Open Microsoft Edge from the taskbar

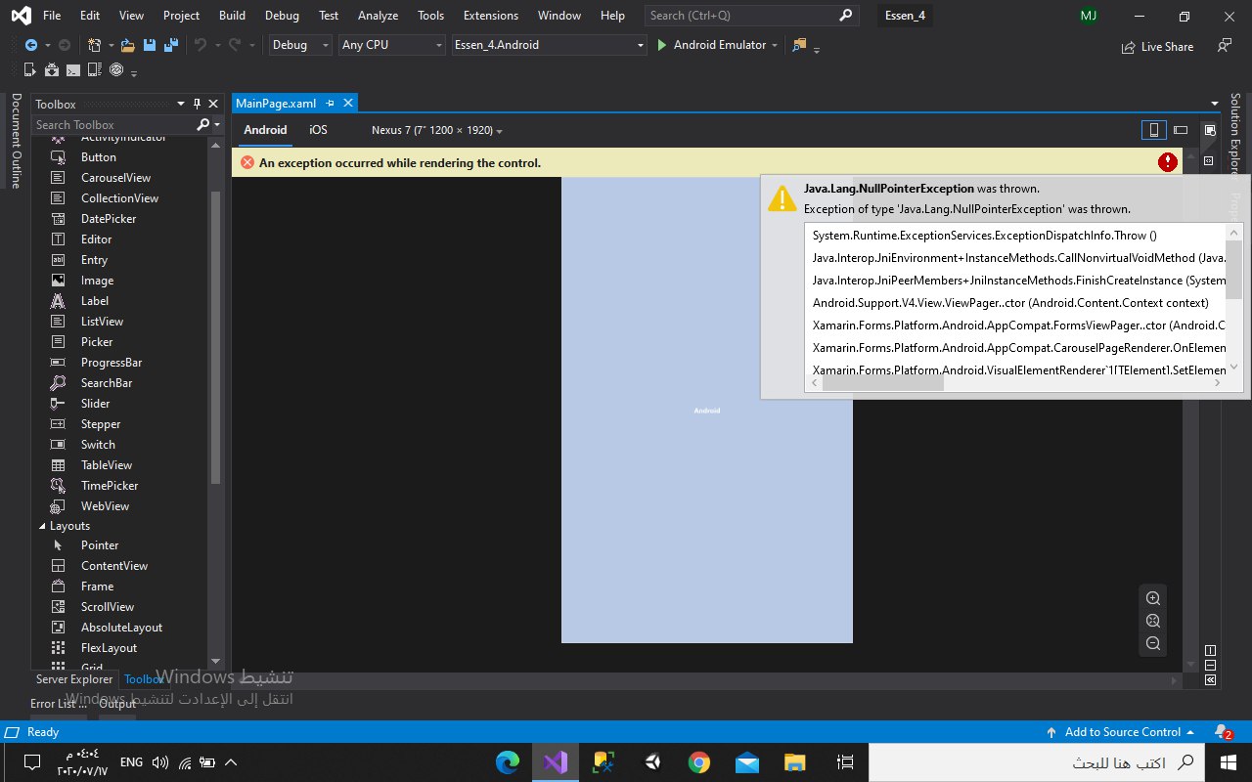508,761
